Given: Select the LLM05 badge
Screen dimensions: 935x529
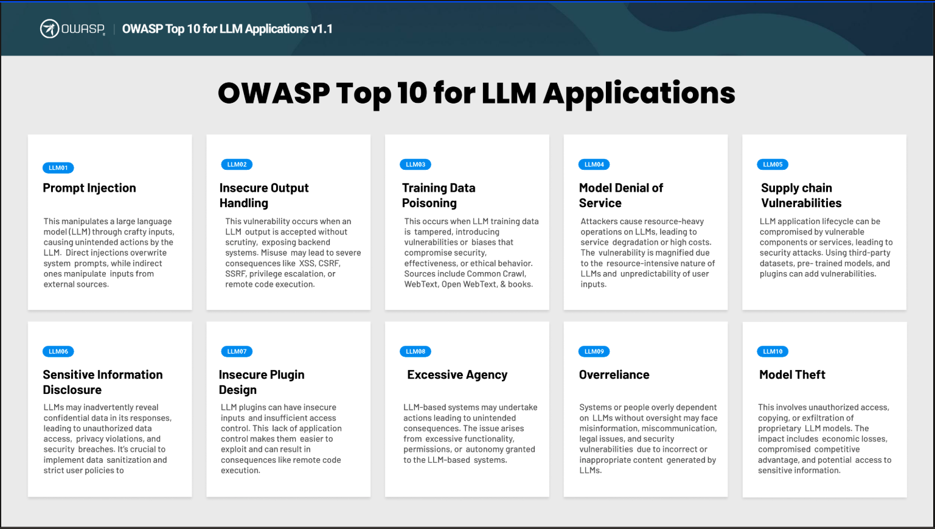Looking at the screenshot, I should pyautogui.click(x=773, y=164).
